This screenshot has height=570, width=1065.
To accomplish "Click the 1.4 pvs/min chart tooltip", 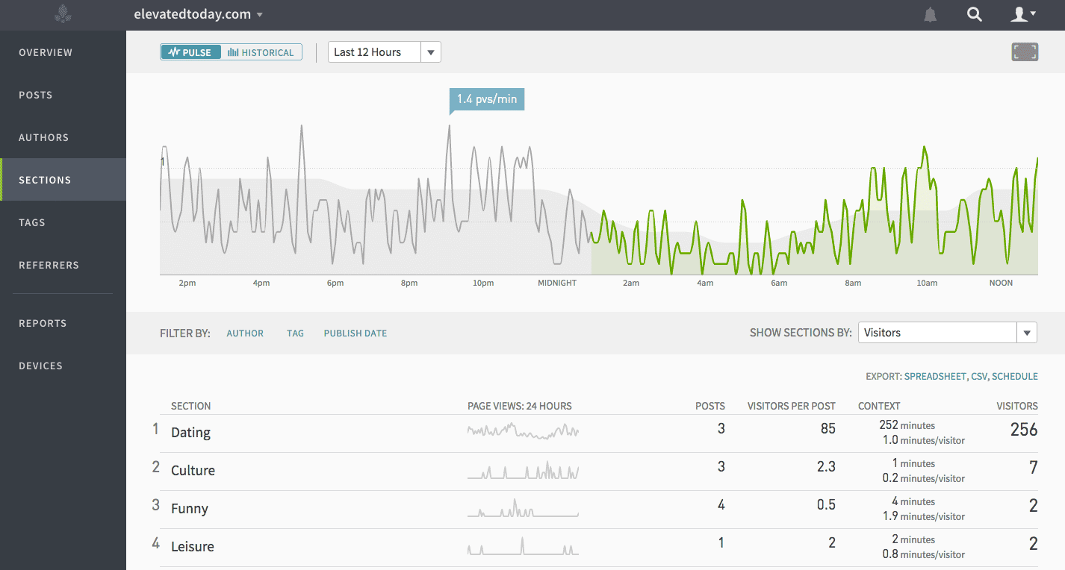I will pos(487,99).
